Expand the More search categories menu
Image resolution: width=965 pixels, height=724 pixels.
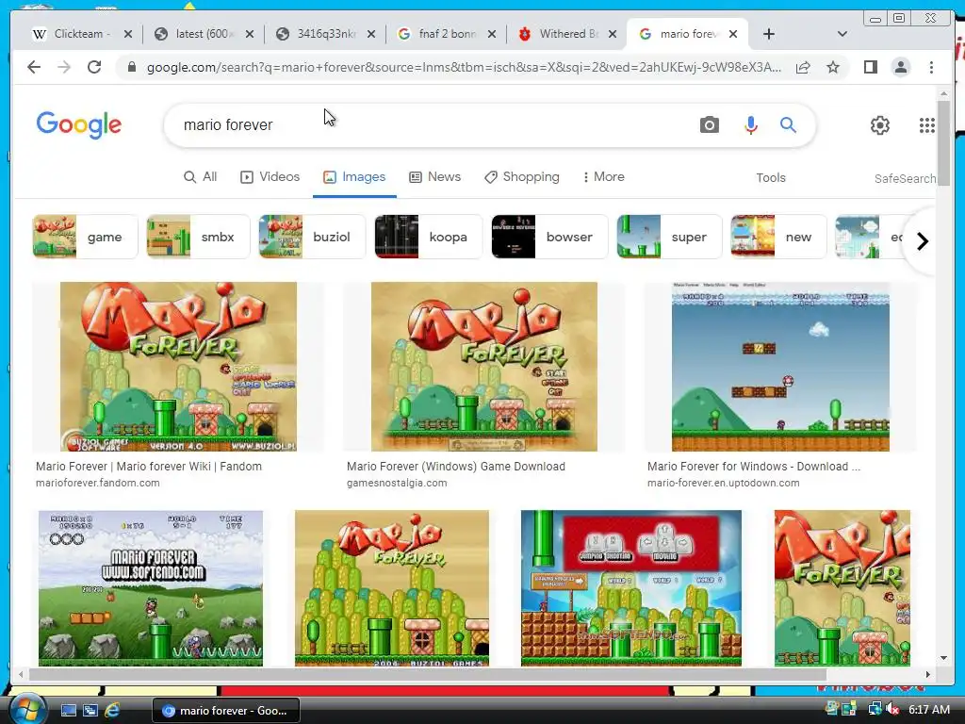click(603, 177)
